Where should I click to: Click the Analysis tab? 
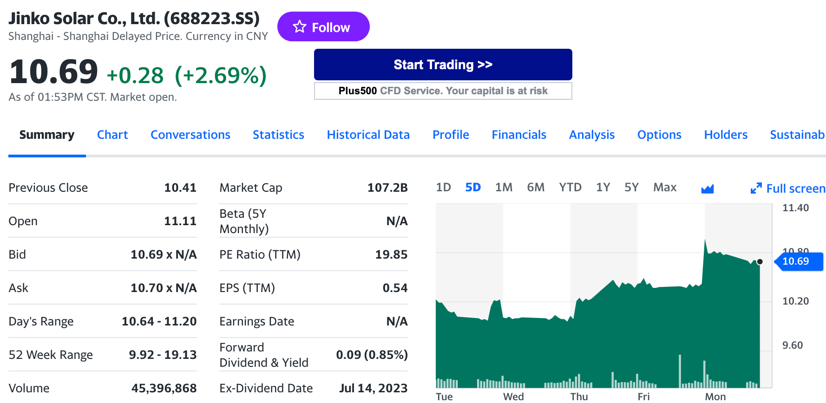pos(591,135)
